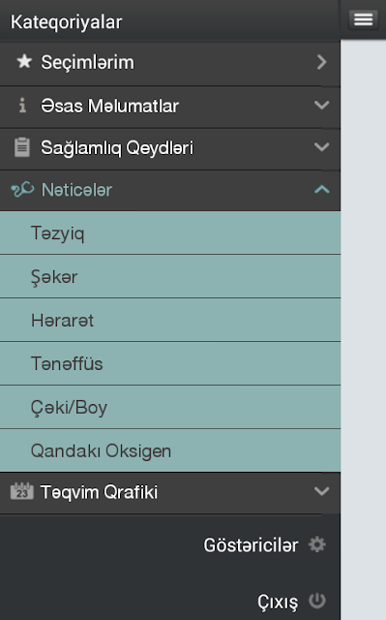The image size is (386, 620).
Task: Open the Hərarət results entry
Action: pos(170,320)
